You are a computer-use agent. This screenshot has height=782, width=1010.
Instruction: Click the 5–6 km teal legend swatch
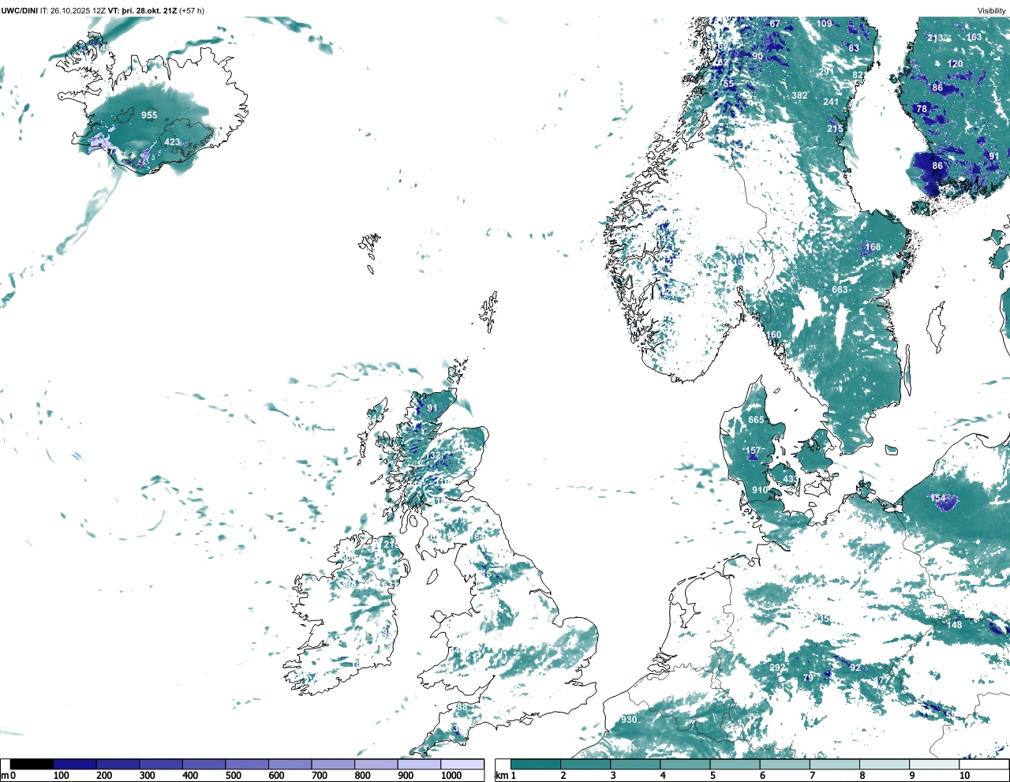click(x=735, y=764)
